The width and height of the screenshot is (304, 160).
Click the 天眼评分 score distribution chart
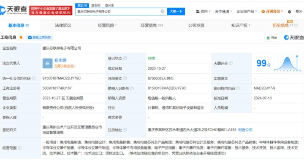[288, 64]
